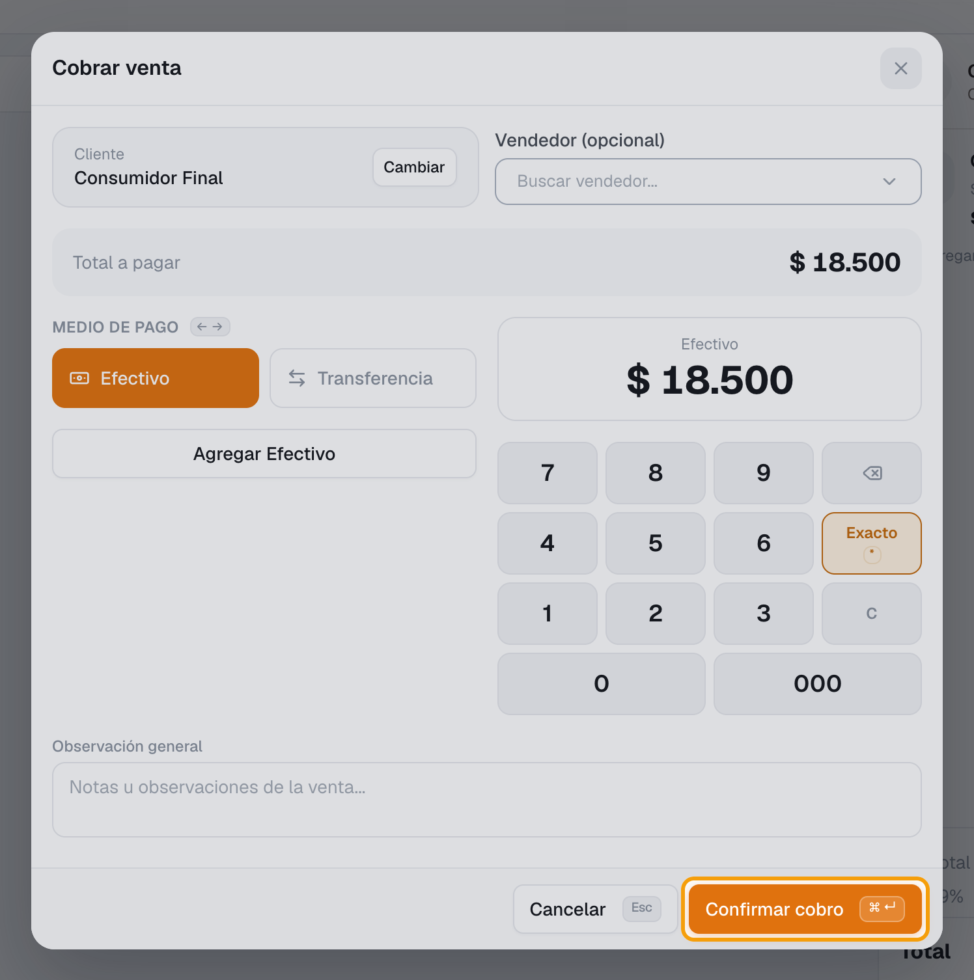This screenshot has height=980, width=974.
Task: Select Efectivo payment method
Action: click(x=156, y=378)
